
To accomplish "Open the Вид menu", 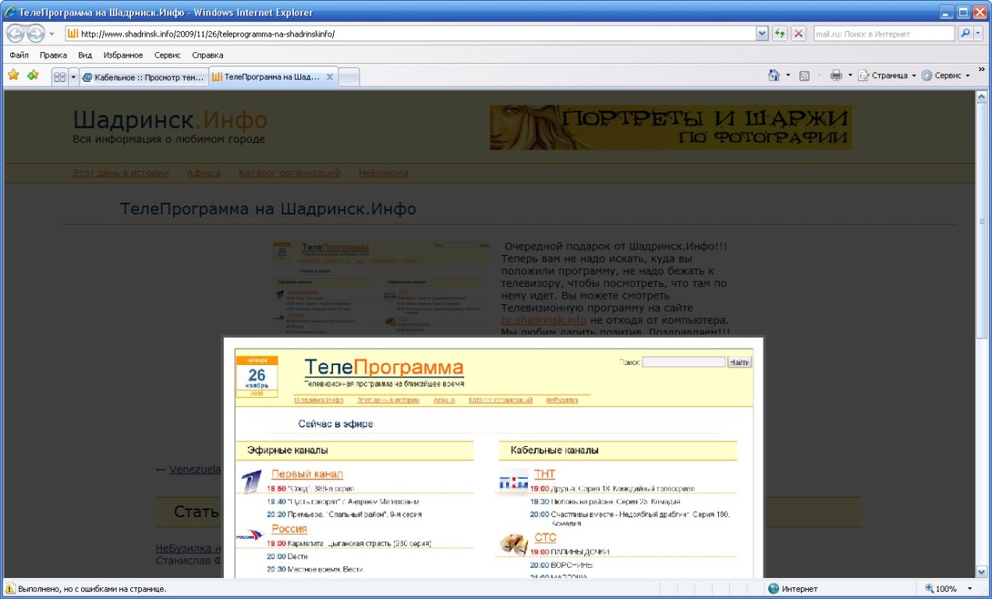I will (x=85, y=55).
